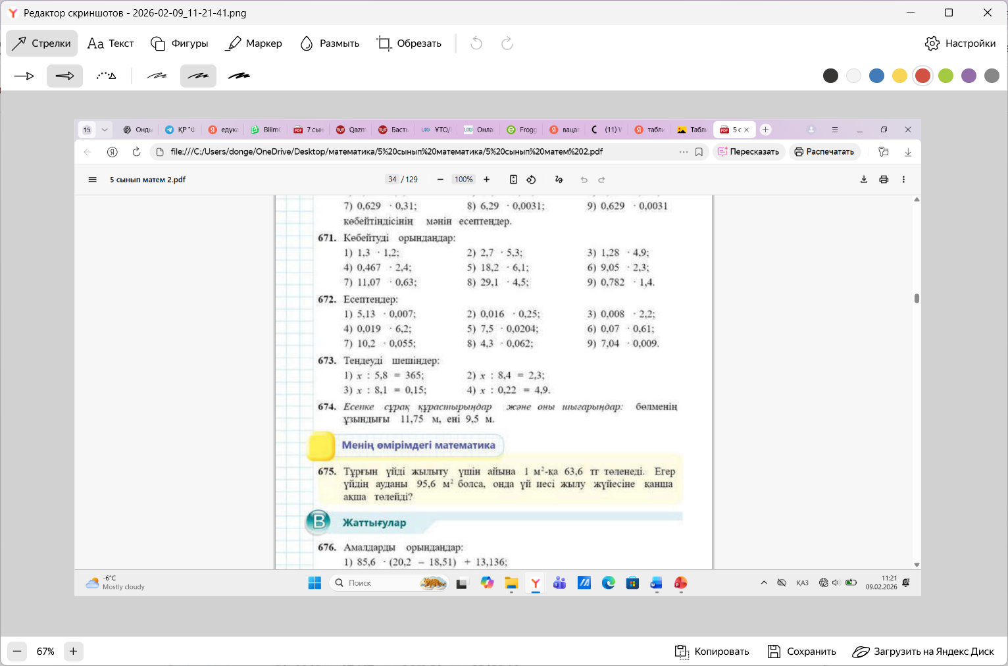Select the dotted arrow style
The width and height of the screenshot is (1008, 666).
(106, 76)
